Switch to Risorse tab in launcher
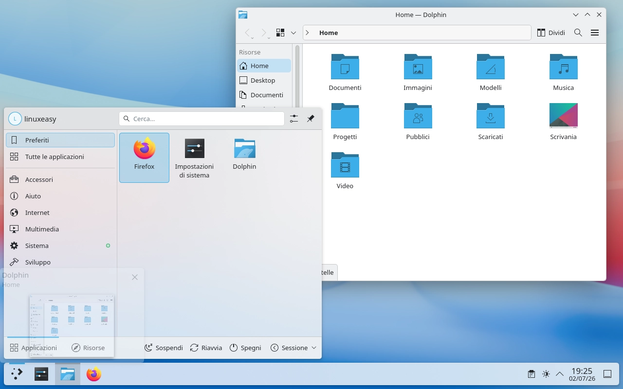The image size is (623, 389). point(88,348)
